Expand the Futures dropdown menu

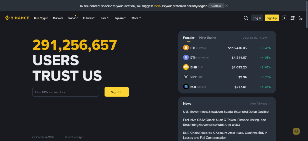pos(89,18)
